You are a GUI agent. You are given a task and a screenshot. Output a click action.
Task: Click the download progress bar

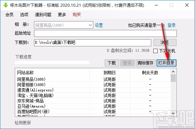coord(52,62)
